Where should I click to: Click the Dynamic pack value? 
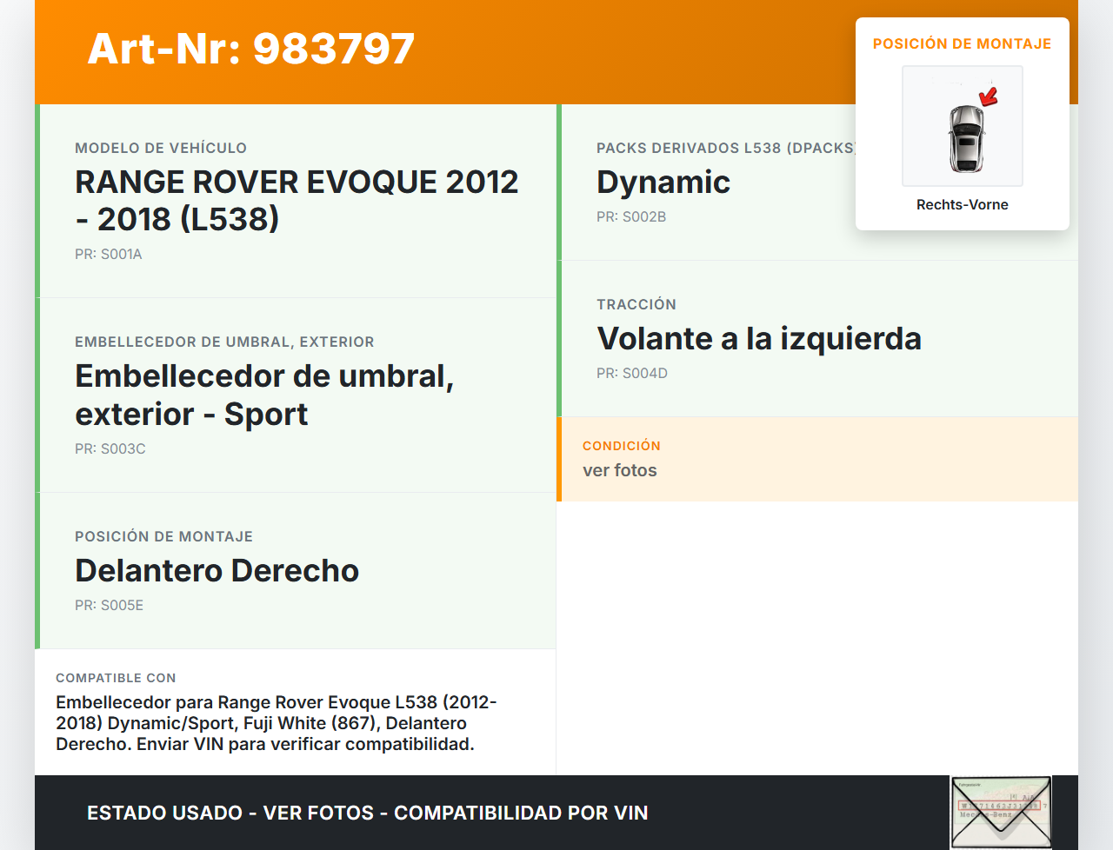click(x=663, y=183)
